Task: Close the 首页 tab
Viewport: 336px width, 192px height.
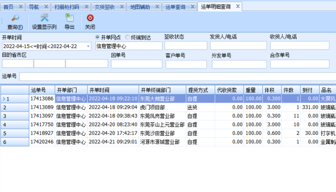Action: click(x=21, y=7)
